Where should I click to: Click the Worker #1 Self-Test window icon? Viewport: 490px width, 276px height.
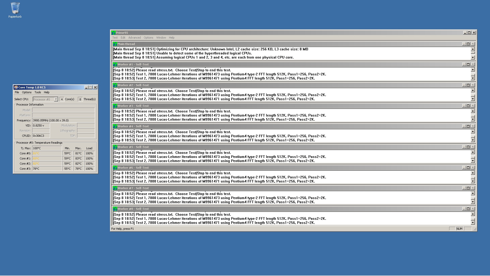tap(115, 64)
